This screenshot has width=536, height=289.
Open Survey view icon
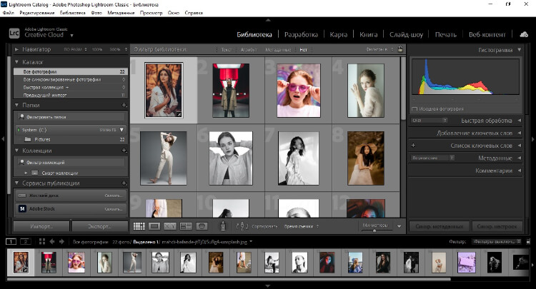pos(186,225)
